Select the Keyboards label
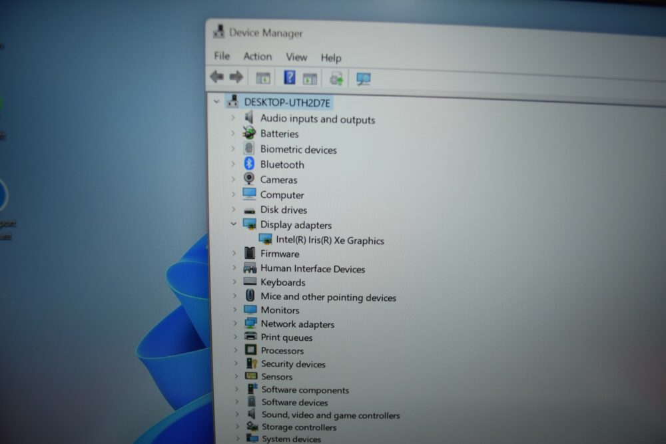The height and width of the screenshot is (444, 666). (283, 282)
